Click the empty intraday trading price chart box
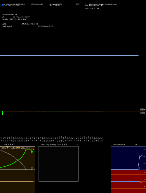 pyautogui.click(x=58, y=164)
